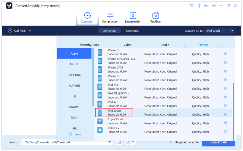
Task: Open settings gear for Apple TV profile
Action: pos(226,132)
